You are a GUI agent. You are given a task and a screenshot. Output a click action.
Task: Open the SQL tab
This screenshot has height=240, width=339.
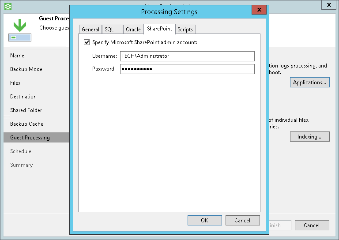click(113, 30)
